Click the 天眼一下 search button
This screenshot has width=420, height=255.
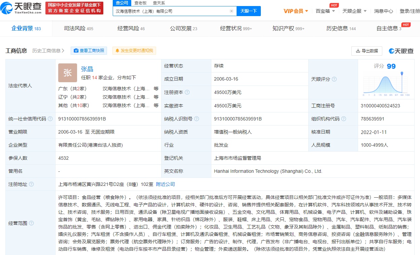[x=249, y=11]
